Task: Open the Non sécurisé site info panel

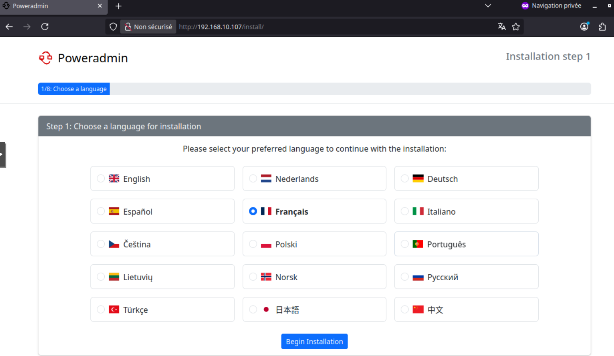Action: pos(148,27)
